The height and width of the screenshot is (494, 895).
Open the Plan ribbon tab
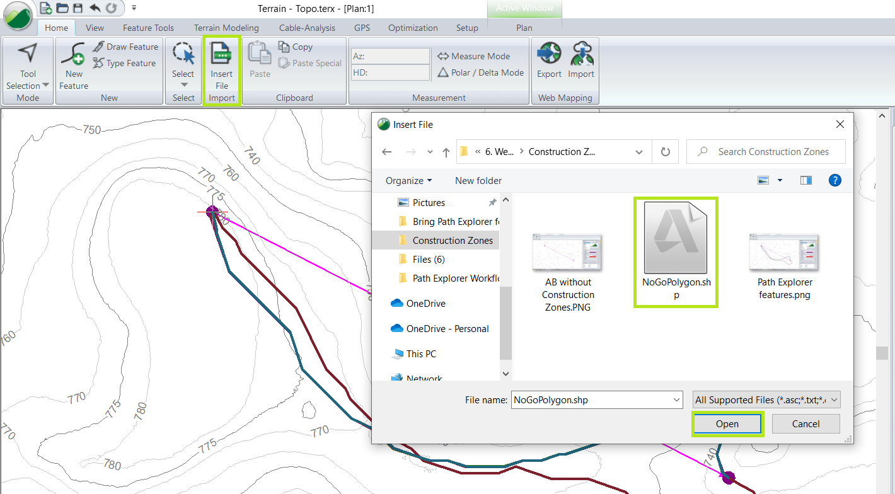[x=524, y=28]
